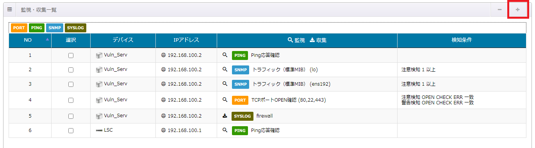The width and height of the screenshot is (535, 148).
Task: Click magnifier icon on TCPポートOPEN確認 row
Action: point(225,100)
